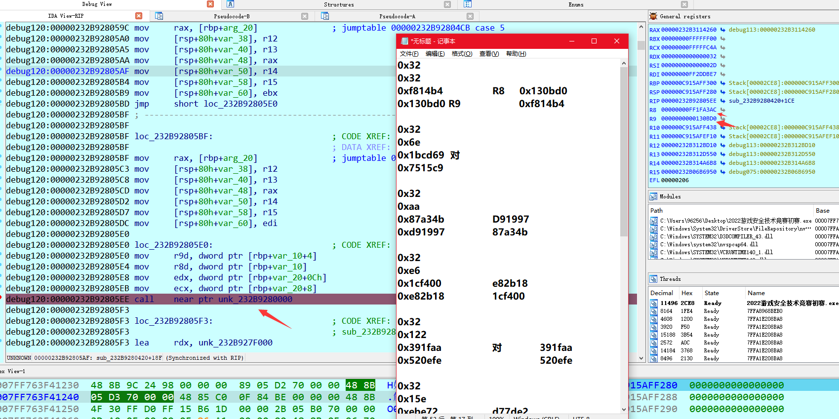
Task: Jump via the R14 register arrow icon
Action: click(x=722, y=163)
